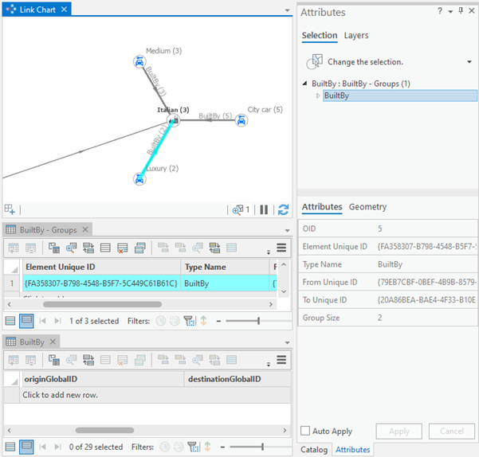Toggle show all records in BuiltBy table
This screenshot has width=479, height=457.
click(10, 447)
